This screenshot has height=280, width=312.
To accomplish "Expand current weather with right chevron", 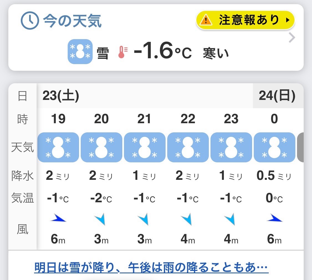I will point(292,38).
